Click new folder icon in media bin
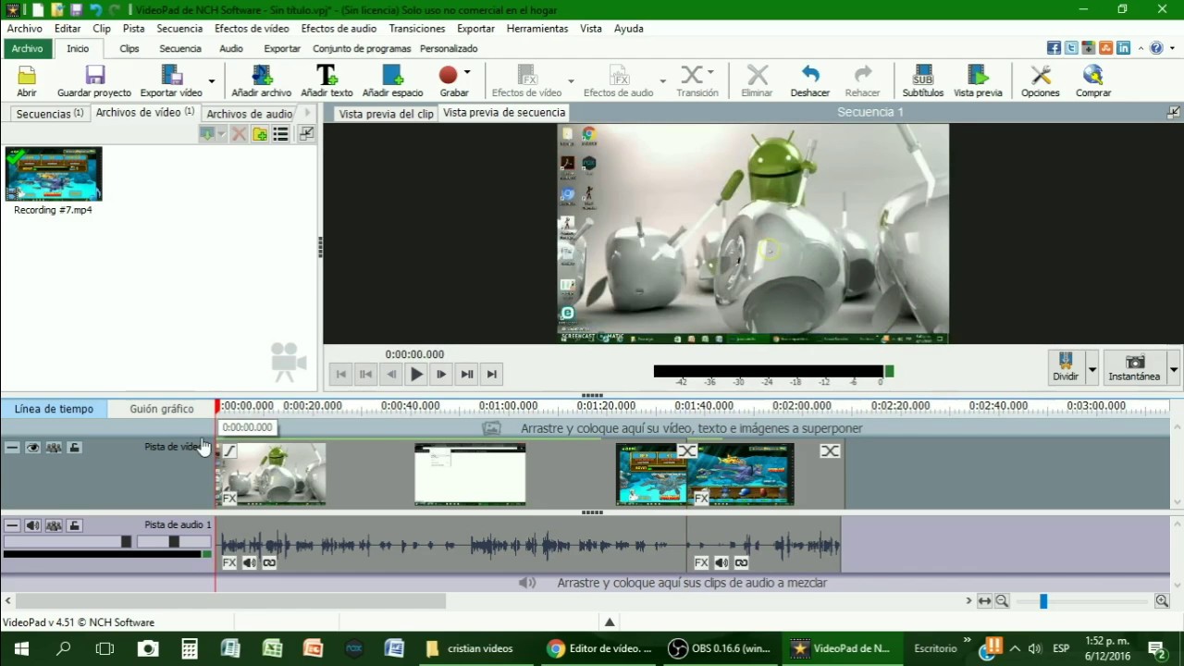Image resolution: width=1184 pixels, height=666 pixels. [260, 134]
